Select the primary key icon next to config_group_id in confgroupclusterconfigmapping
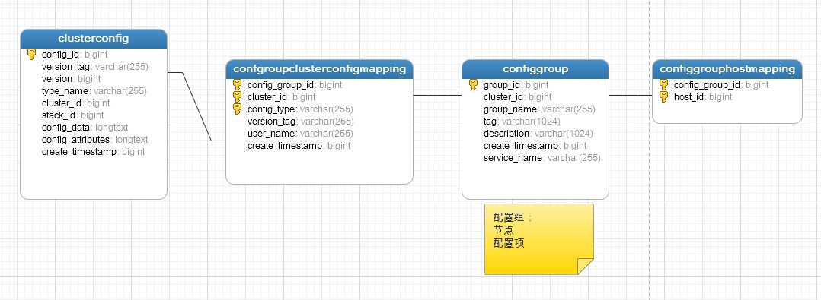 coord(237,84)
